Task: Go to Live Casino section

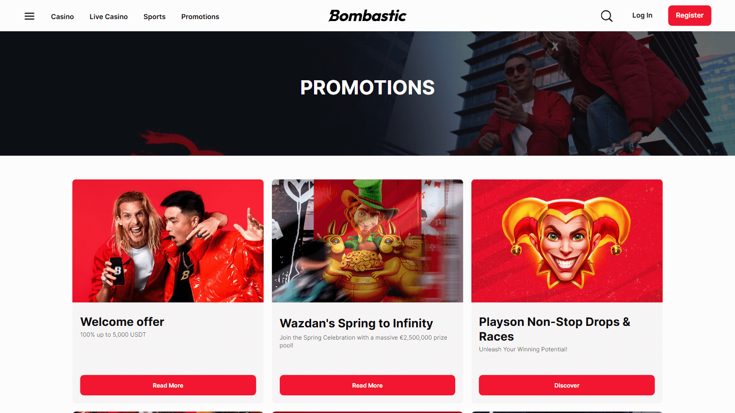Action: click(108, 17)
